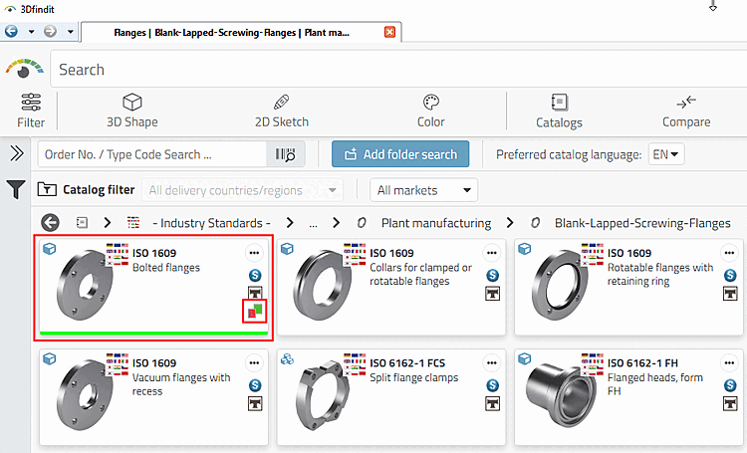747x453 pixels.
Task: Open the Color search option
Action: [x=430, y=110]
